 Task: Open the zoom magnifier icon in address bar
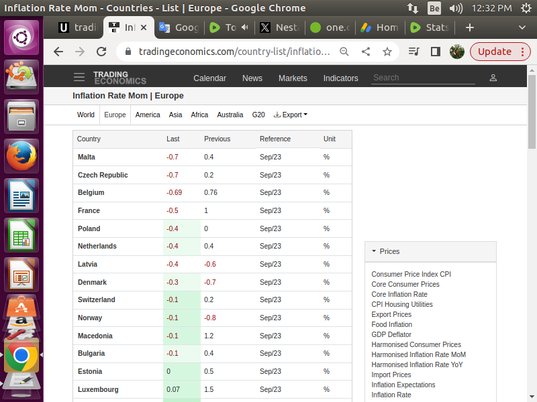pos(344,52)
